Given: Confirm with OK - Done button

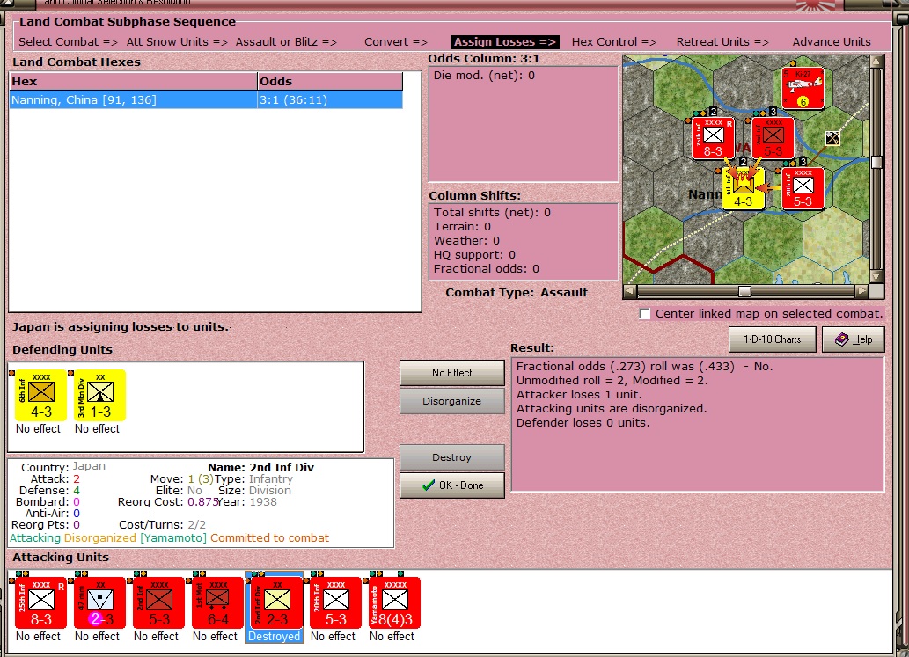Looking at the screenshot, I should coord(451,485).
